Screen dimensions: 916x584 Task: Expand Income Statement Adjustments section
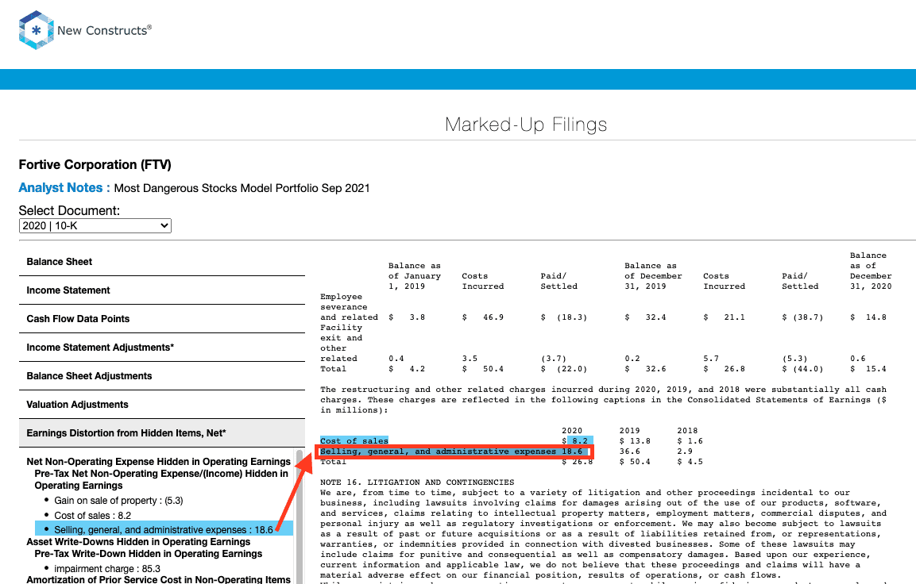(x=162, y=347)
